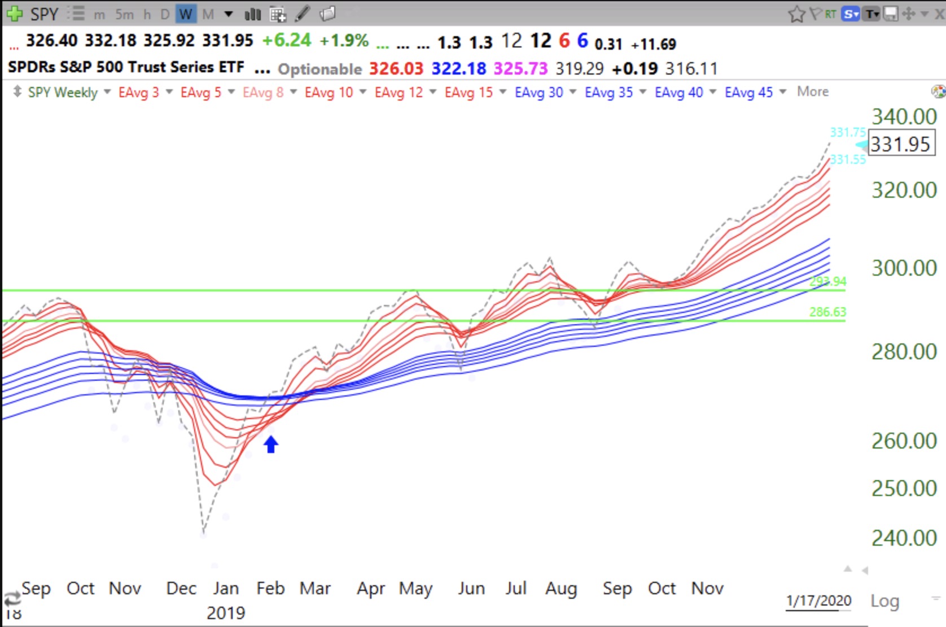
Task: Click the four-arrow move window icon
Action: 908,13
